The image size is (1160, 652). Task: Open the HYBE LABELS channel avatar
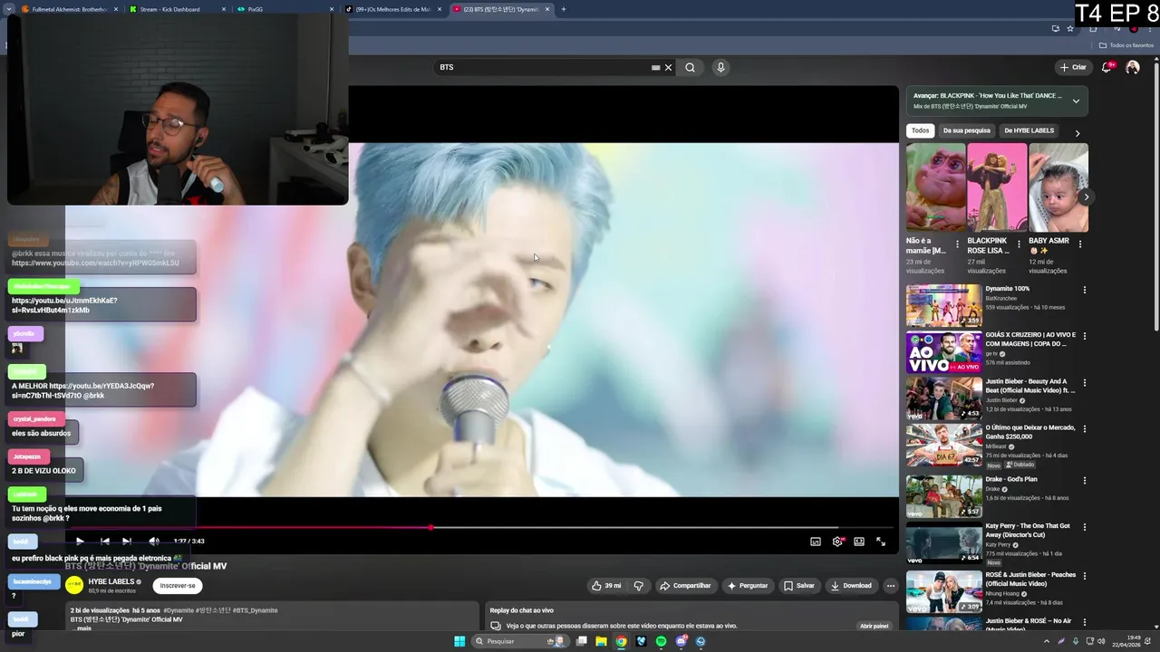(74, 586)
